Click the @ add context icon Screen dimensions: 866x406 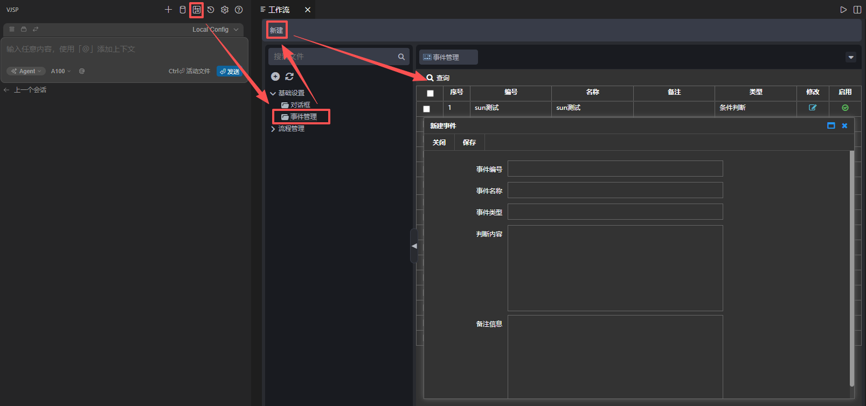(x=82, y=71)
